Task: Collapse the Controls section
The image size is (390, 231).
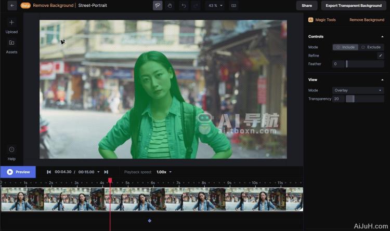Action: tap(382, 37)
